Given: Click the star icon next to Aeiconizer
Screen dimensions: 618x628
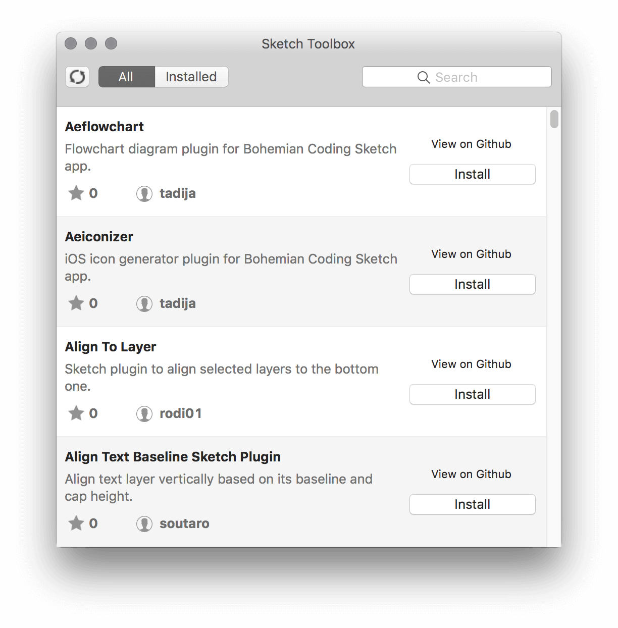Looking at the screenshot, I should (77, 303).
